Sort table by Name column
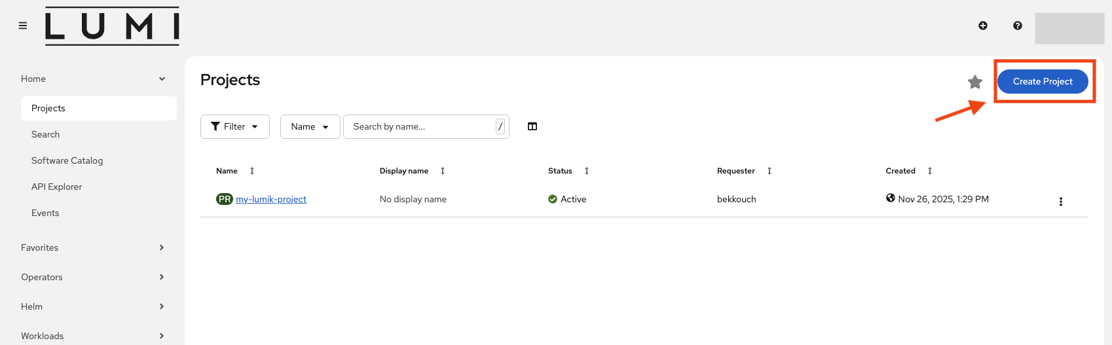1112x345 pixels. (x=251, y=171)
